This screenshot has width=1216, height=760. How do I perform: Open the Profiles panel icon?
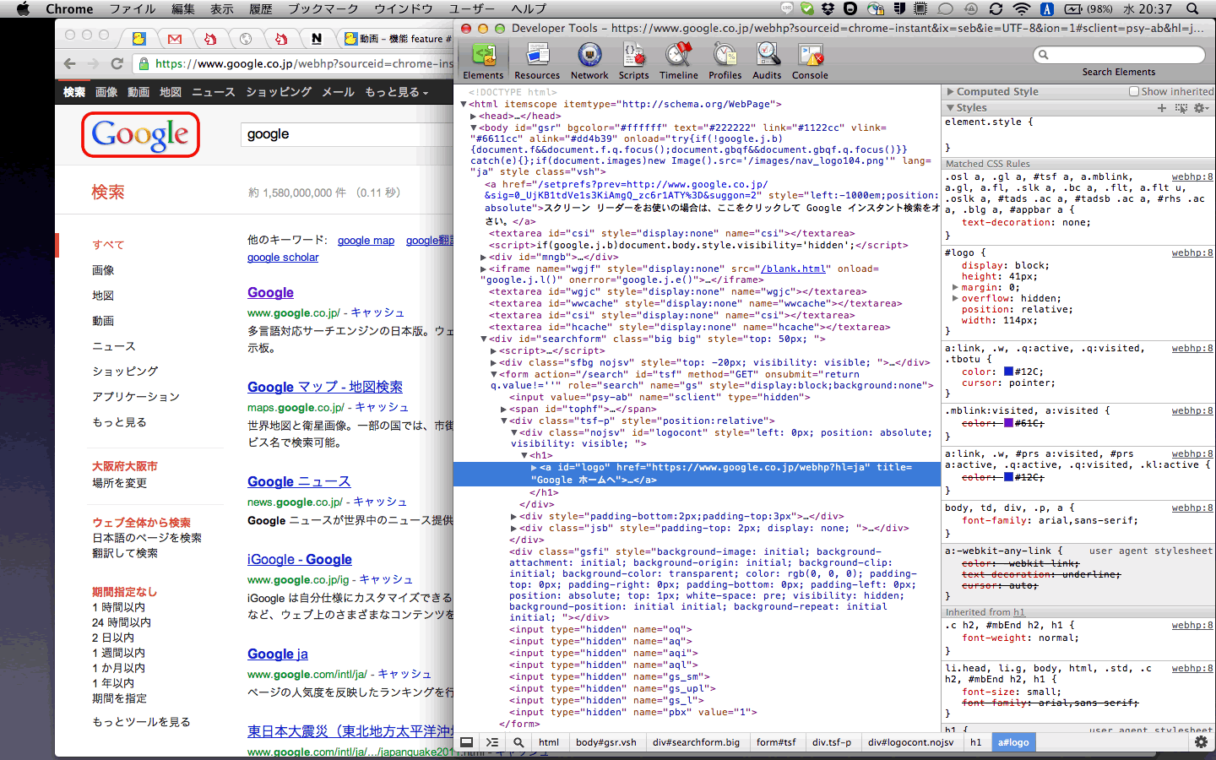pos(725,62)
